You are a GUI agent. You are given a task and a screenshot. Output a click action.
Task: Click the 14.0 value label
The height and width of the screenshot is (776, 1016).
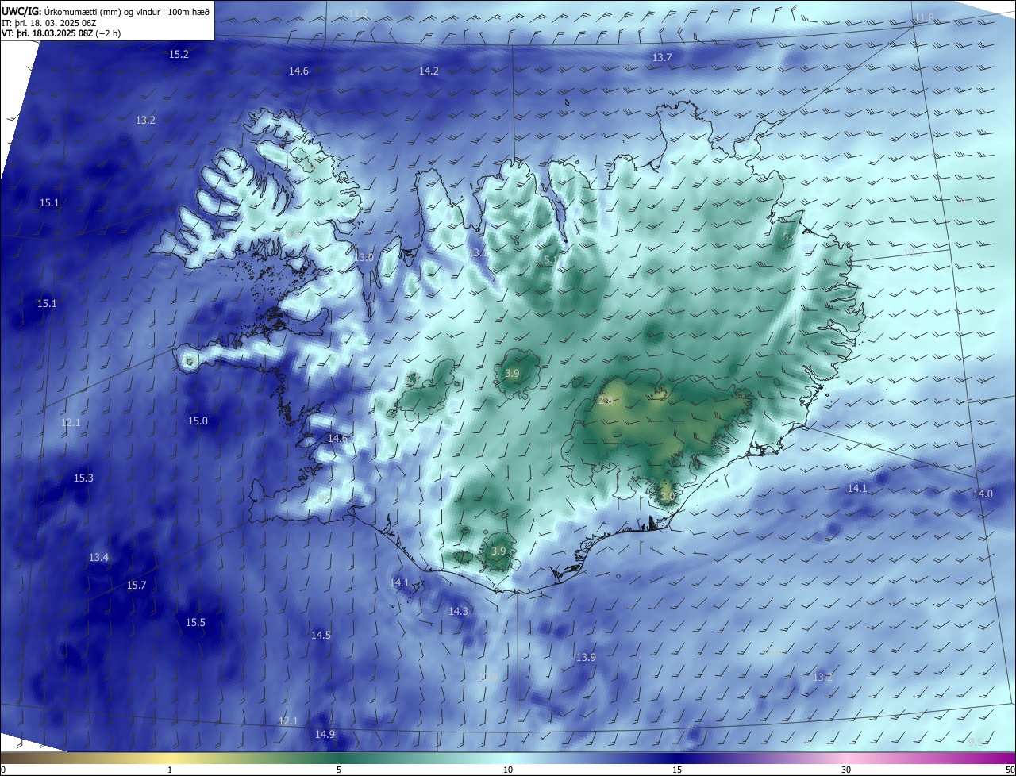pyautogui.click(x=983, y=494)
